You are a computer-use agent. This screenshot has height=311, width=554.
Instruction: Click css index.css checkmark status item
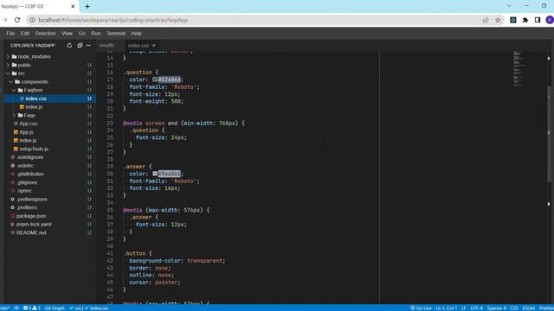coord(88,308)
